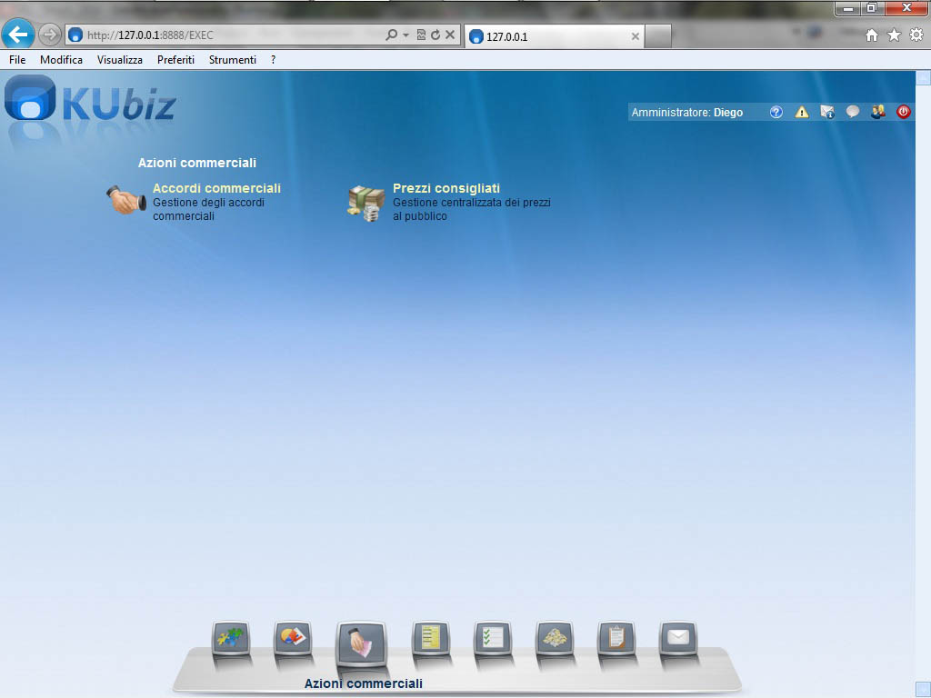Open the Accordi commerciali link
The height and width of the screenshot is (698, 931).
click(x=216, y=188)
